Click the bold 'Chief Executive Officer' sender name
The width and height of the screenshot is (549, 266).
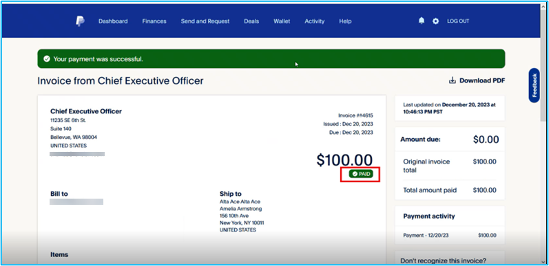click(x=86, y=111)
